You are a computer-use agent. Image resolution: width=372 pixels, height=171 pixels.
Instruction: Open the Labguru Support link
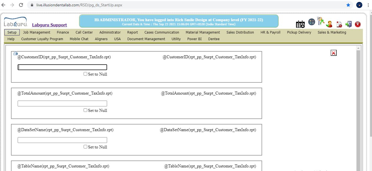pyautogui.click(x=49, y=25)
